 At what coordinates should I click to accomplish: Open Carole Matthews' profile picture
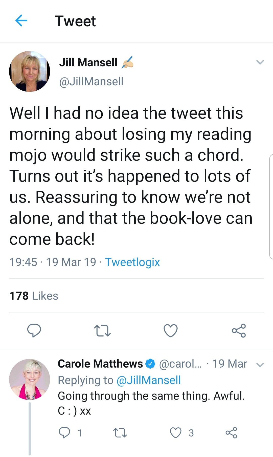[30, 379]
